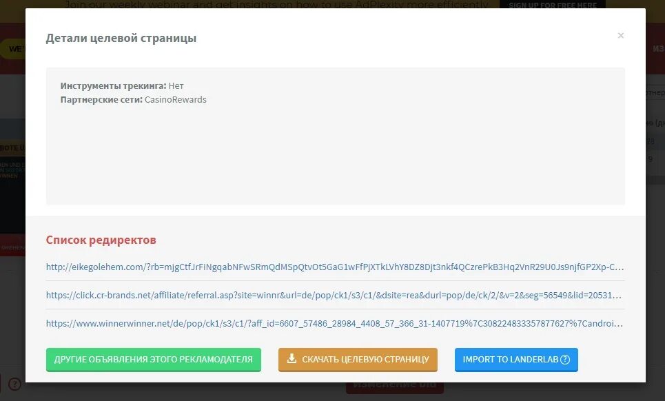Open the eikegolehem.com redirect link

coord(335,267)
